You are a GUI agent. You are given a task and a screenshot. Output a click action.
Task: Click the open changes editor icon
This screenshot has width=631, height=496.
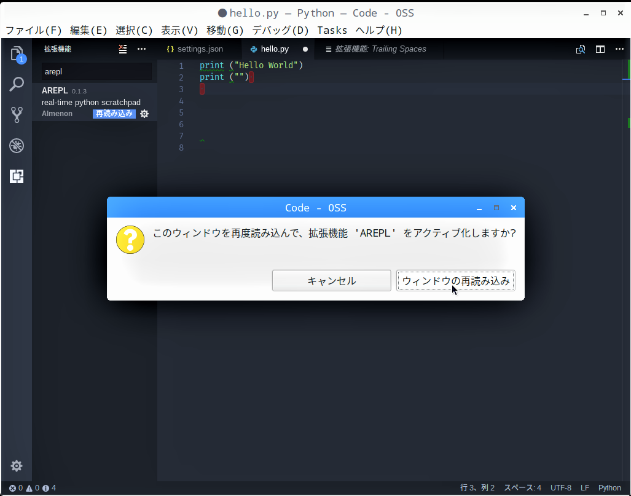(580, 49)
